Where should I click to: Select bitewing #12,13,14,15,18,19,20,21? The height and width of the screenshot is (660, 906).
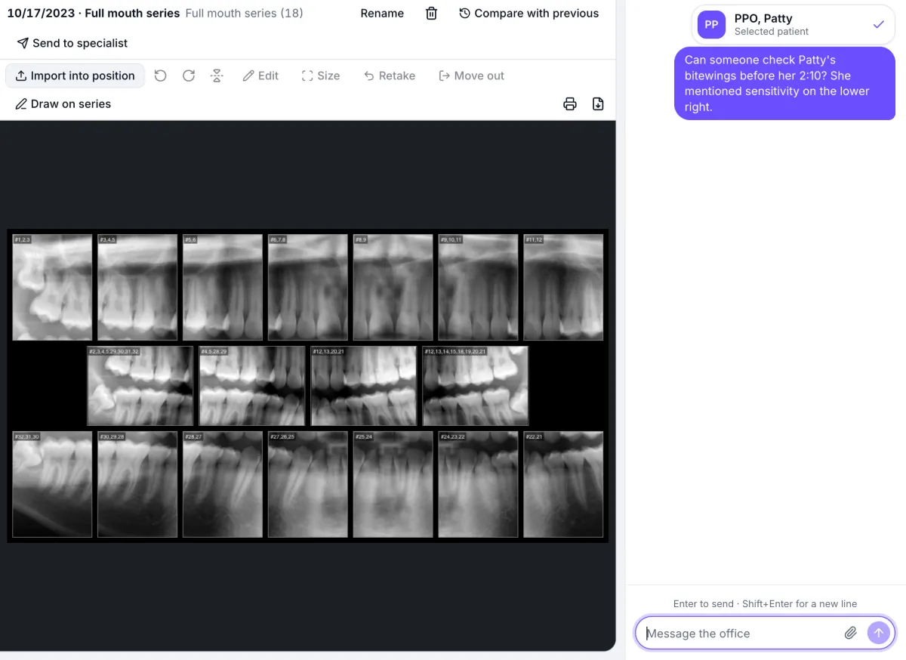pyautogui.click(x=476, y=386)
